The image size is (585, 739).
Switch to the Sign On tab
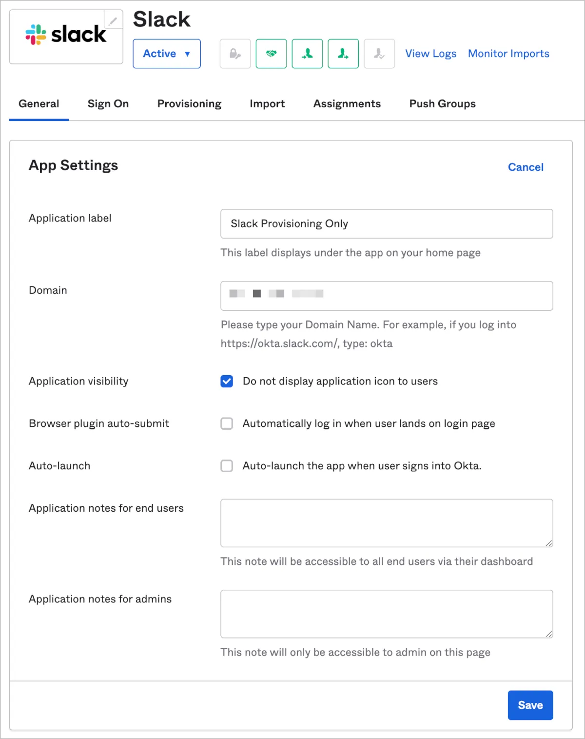[108, 104]
